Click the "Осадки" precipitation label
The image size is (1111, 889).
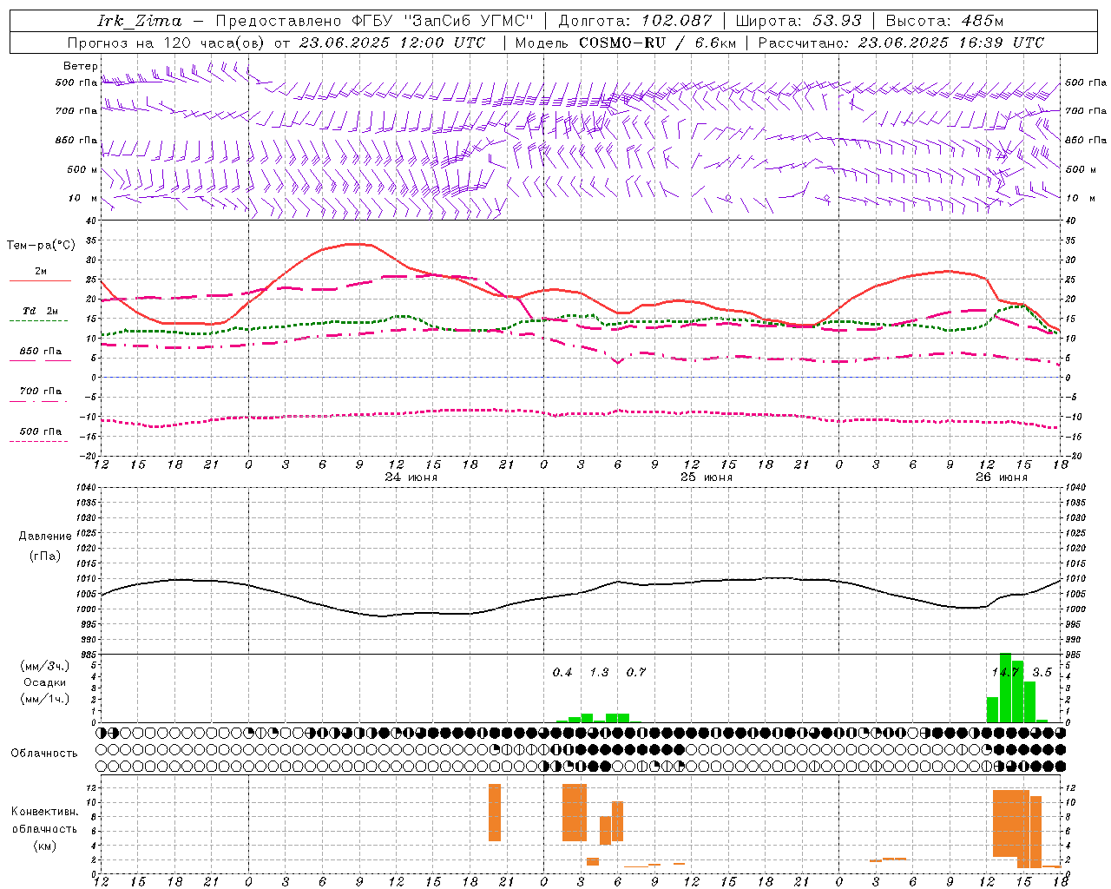(44, 683)
